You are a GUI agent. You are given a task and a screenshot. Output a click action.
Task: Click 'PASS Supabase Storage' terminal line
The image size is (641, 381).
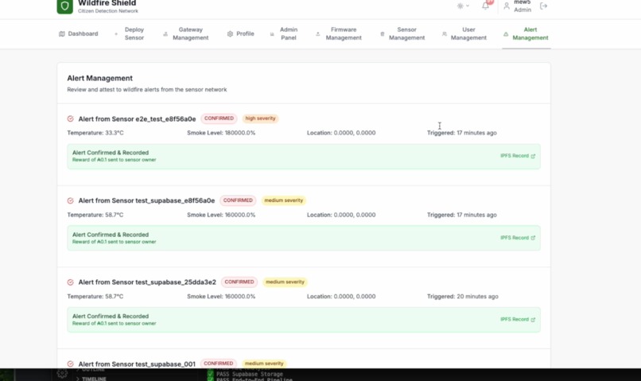pos(250,374)
